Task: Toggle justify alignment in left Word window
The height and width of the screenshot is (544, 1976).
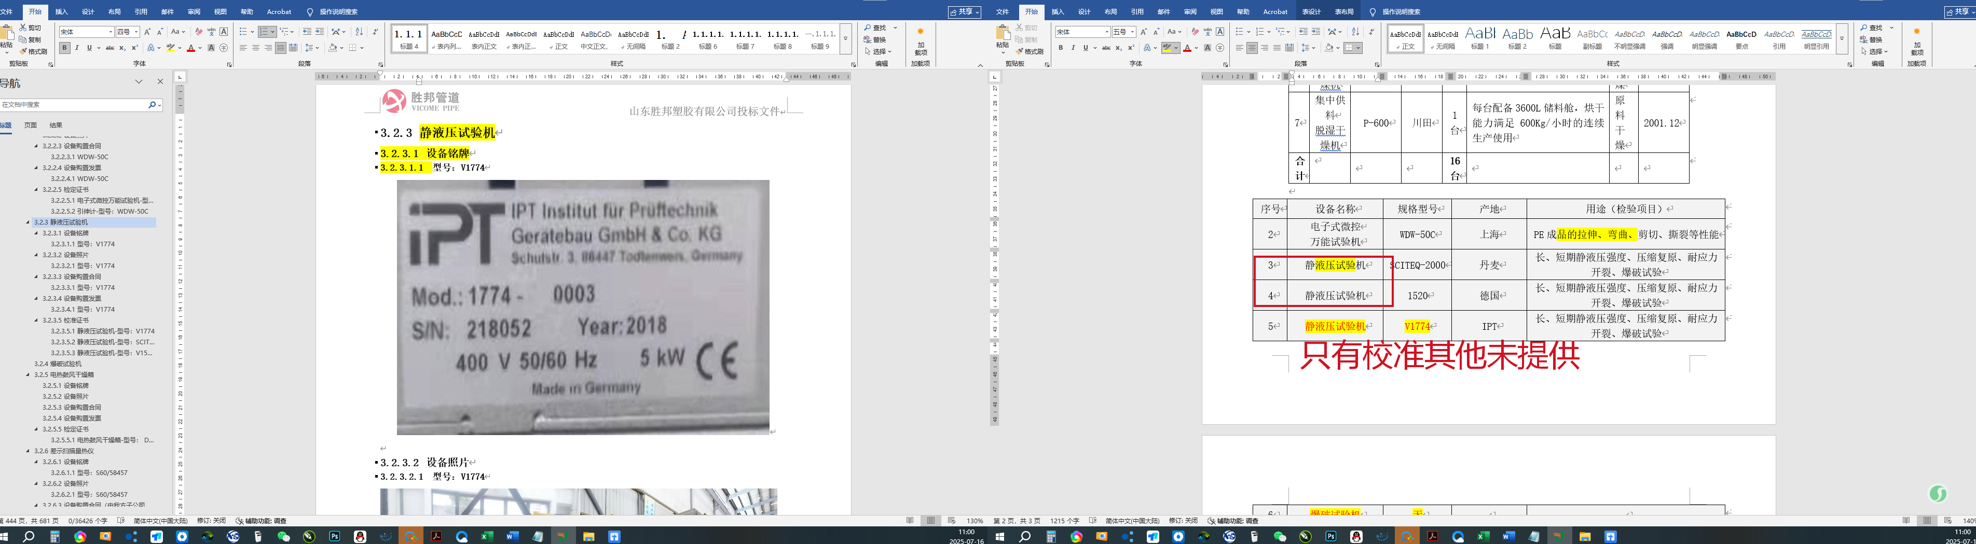Action: coord(281,48)
